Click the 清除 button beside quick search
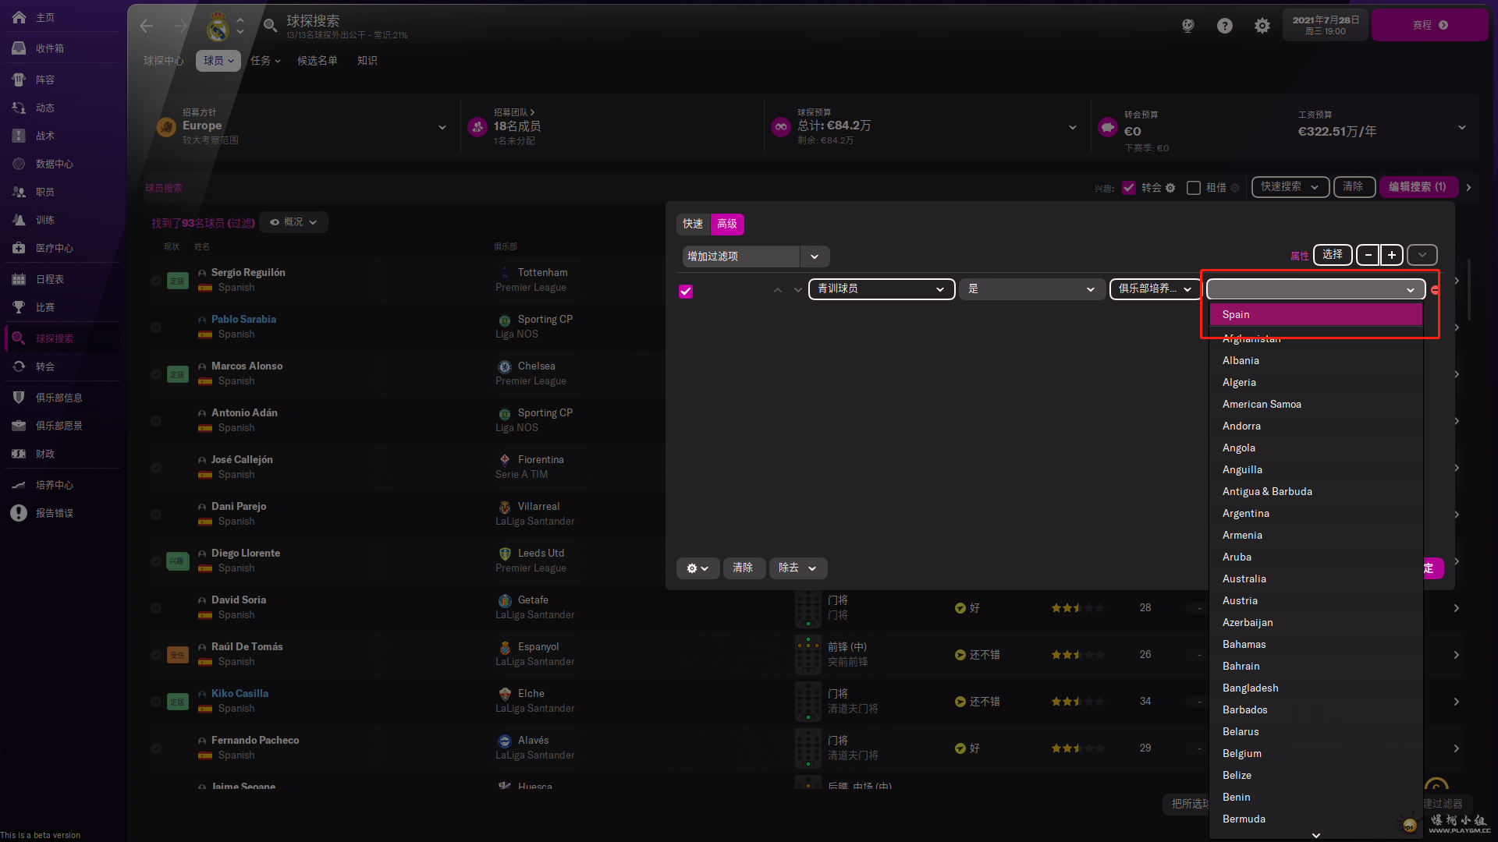 (1354, 187)
